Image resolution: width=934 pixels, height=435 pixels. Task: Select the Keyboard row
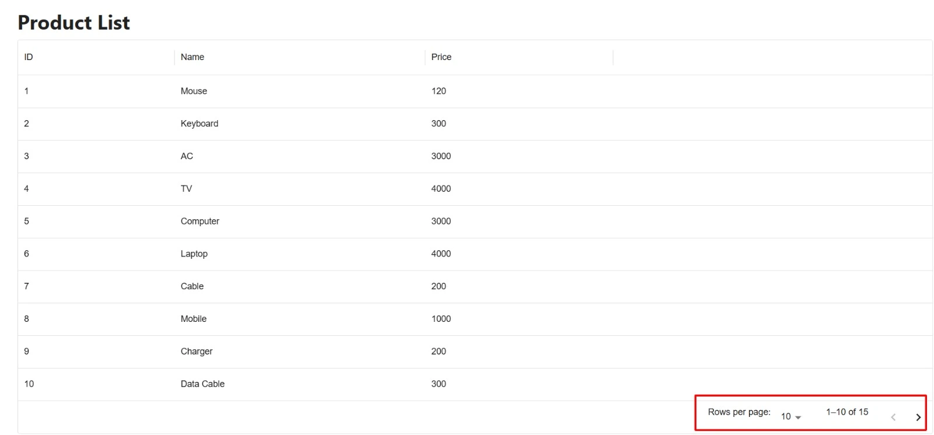pos(199,124)
